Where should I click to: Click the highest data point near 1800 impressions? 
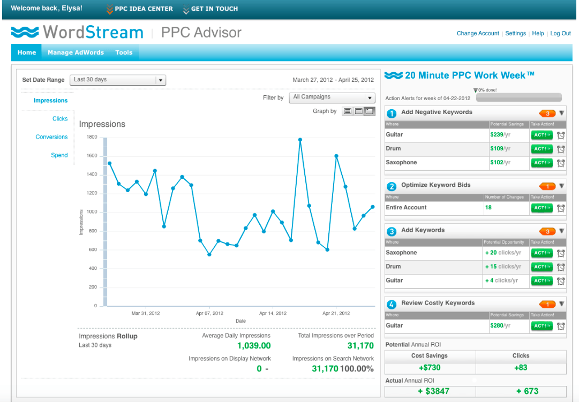(300, 140)
